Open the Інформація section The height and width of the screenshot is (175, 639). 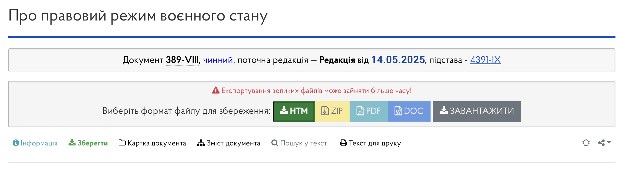tap(35, 143)
